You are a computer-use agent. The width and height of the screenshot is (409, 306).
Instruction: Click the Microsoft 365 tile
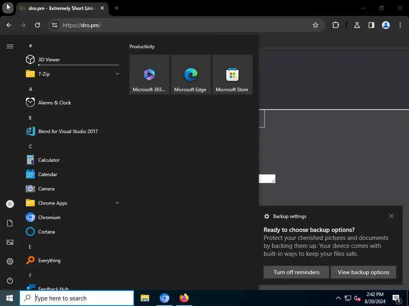(149, 75)
